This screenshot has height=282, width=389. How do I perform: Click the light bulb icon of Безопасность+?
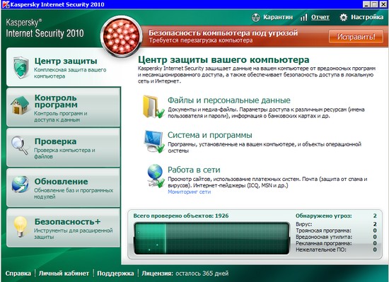[20, 226]
